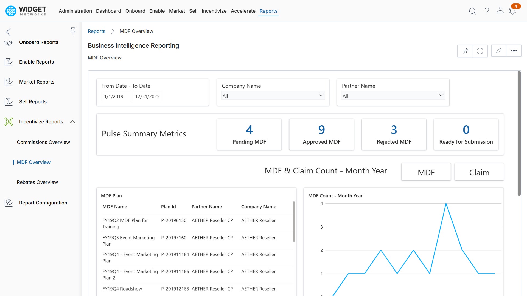Open Rebates Overview in the sidebar
The width and height of the screenshot is (527, 296).
[37, 182]
